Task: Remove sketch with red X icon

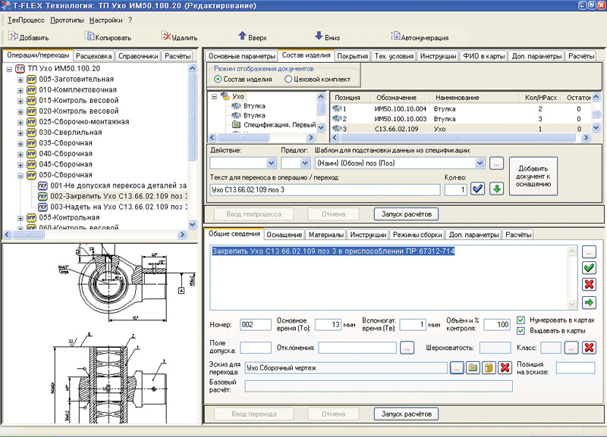Action: (x=505, y=368)
